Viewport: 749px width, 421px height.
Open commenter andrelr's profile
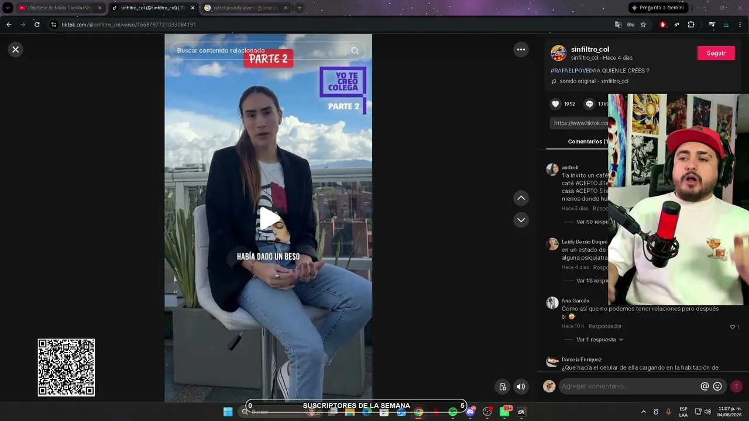[x=570, y=167]
